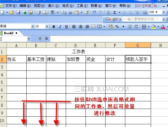
Task: Undo the last action
Action: 94,13
